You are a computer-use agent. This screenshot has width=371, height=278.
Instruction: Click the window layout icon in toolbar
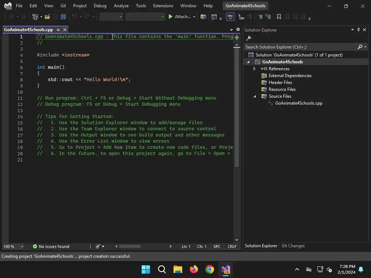[214, 17]
